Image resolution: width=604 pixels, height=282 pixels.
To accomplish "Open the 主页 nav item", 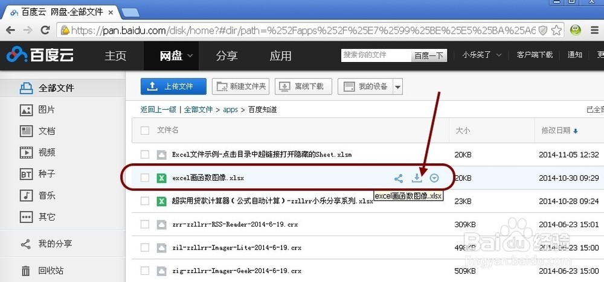I will [115, 55].
